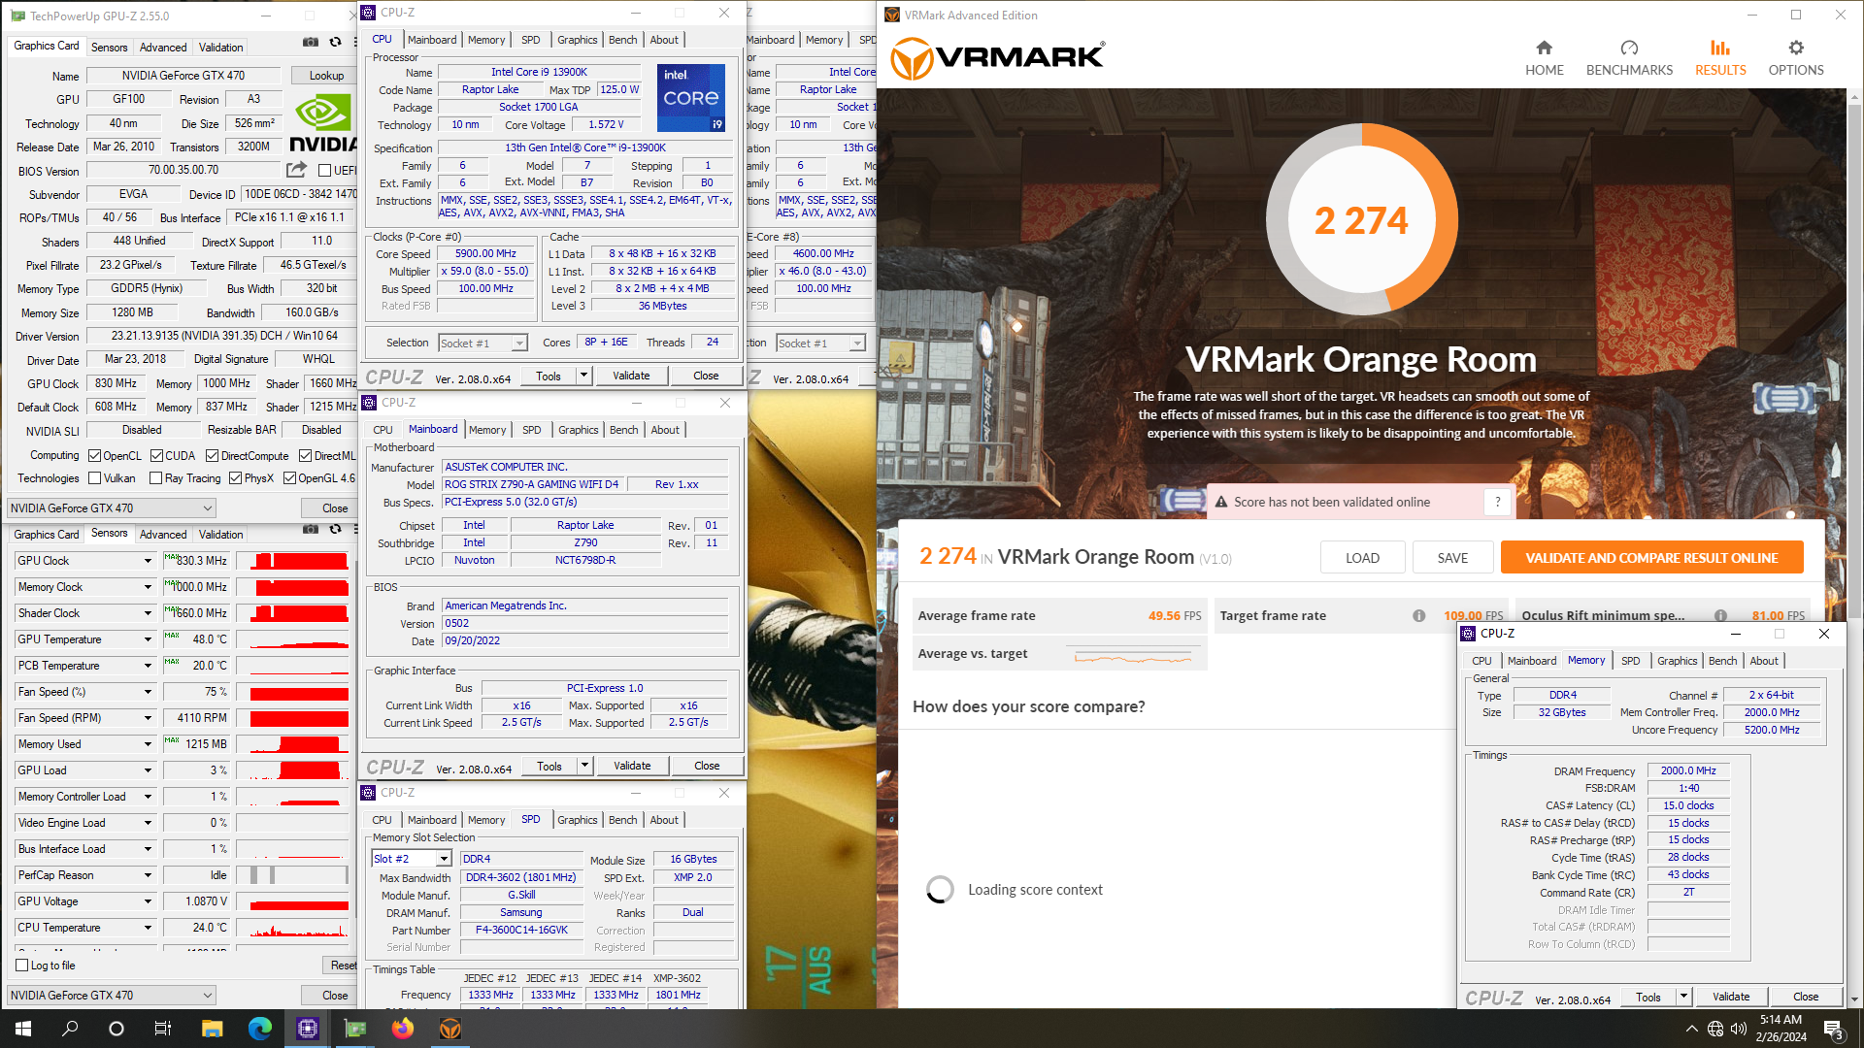Open Windows Start menu
This screenshot has width=1864, height=1048.
point(23,1029)
